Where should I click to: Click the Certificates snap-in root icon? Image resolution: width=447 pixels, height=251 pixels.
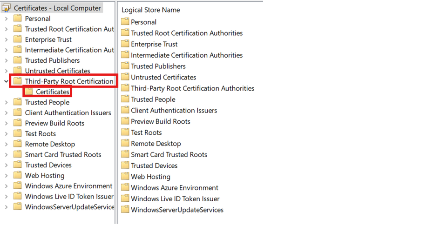[6, 8]
